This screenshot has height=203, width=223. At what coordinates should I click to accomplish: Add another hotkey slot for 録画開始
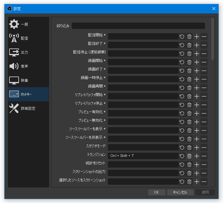[x=197, y=62]
